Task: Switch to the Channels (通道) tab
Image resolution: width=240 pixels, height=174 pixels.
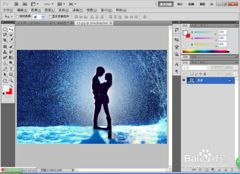Action: 194,62
